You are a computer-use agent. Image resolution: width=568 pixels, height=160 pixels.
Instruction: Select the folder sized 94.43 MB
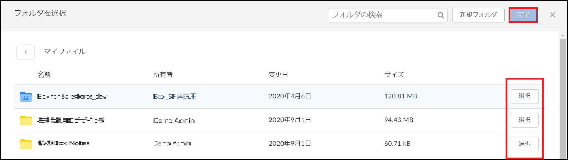pyautogui.click(x=524, y=120)
